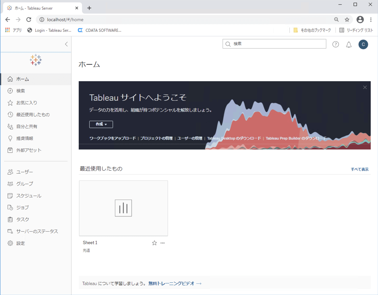Open リーディング リスト
Screen dimensions: 378x295
(x=356, y=30)
